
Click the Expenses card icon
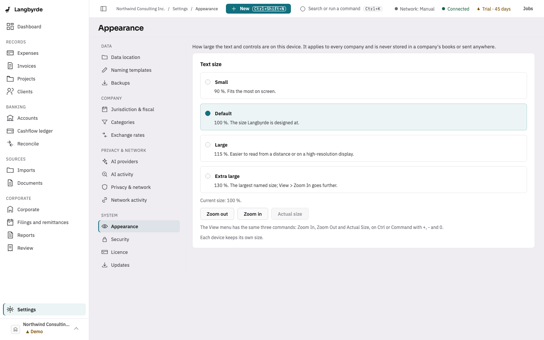(x=10, y=53)
